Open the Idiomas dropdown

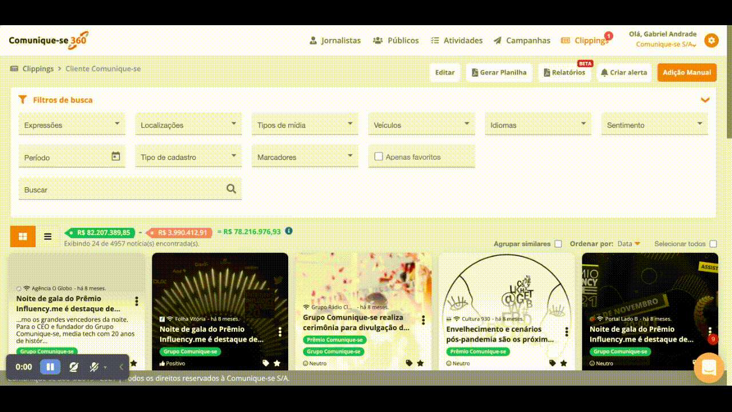[x=538, y=124]
